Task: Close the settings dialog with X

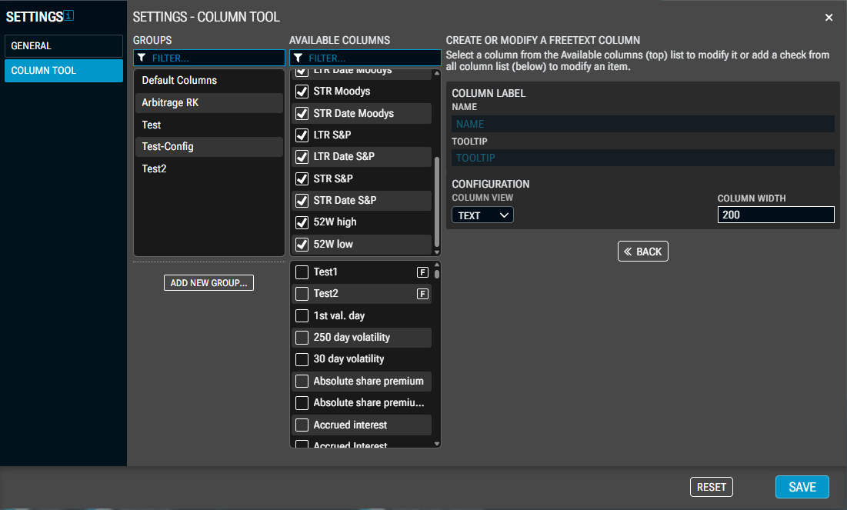Action: coord(829,17)
